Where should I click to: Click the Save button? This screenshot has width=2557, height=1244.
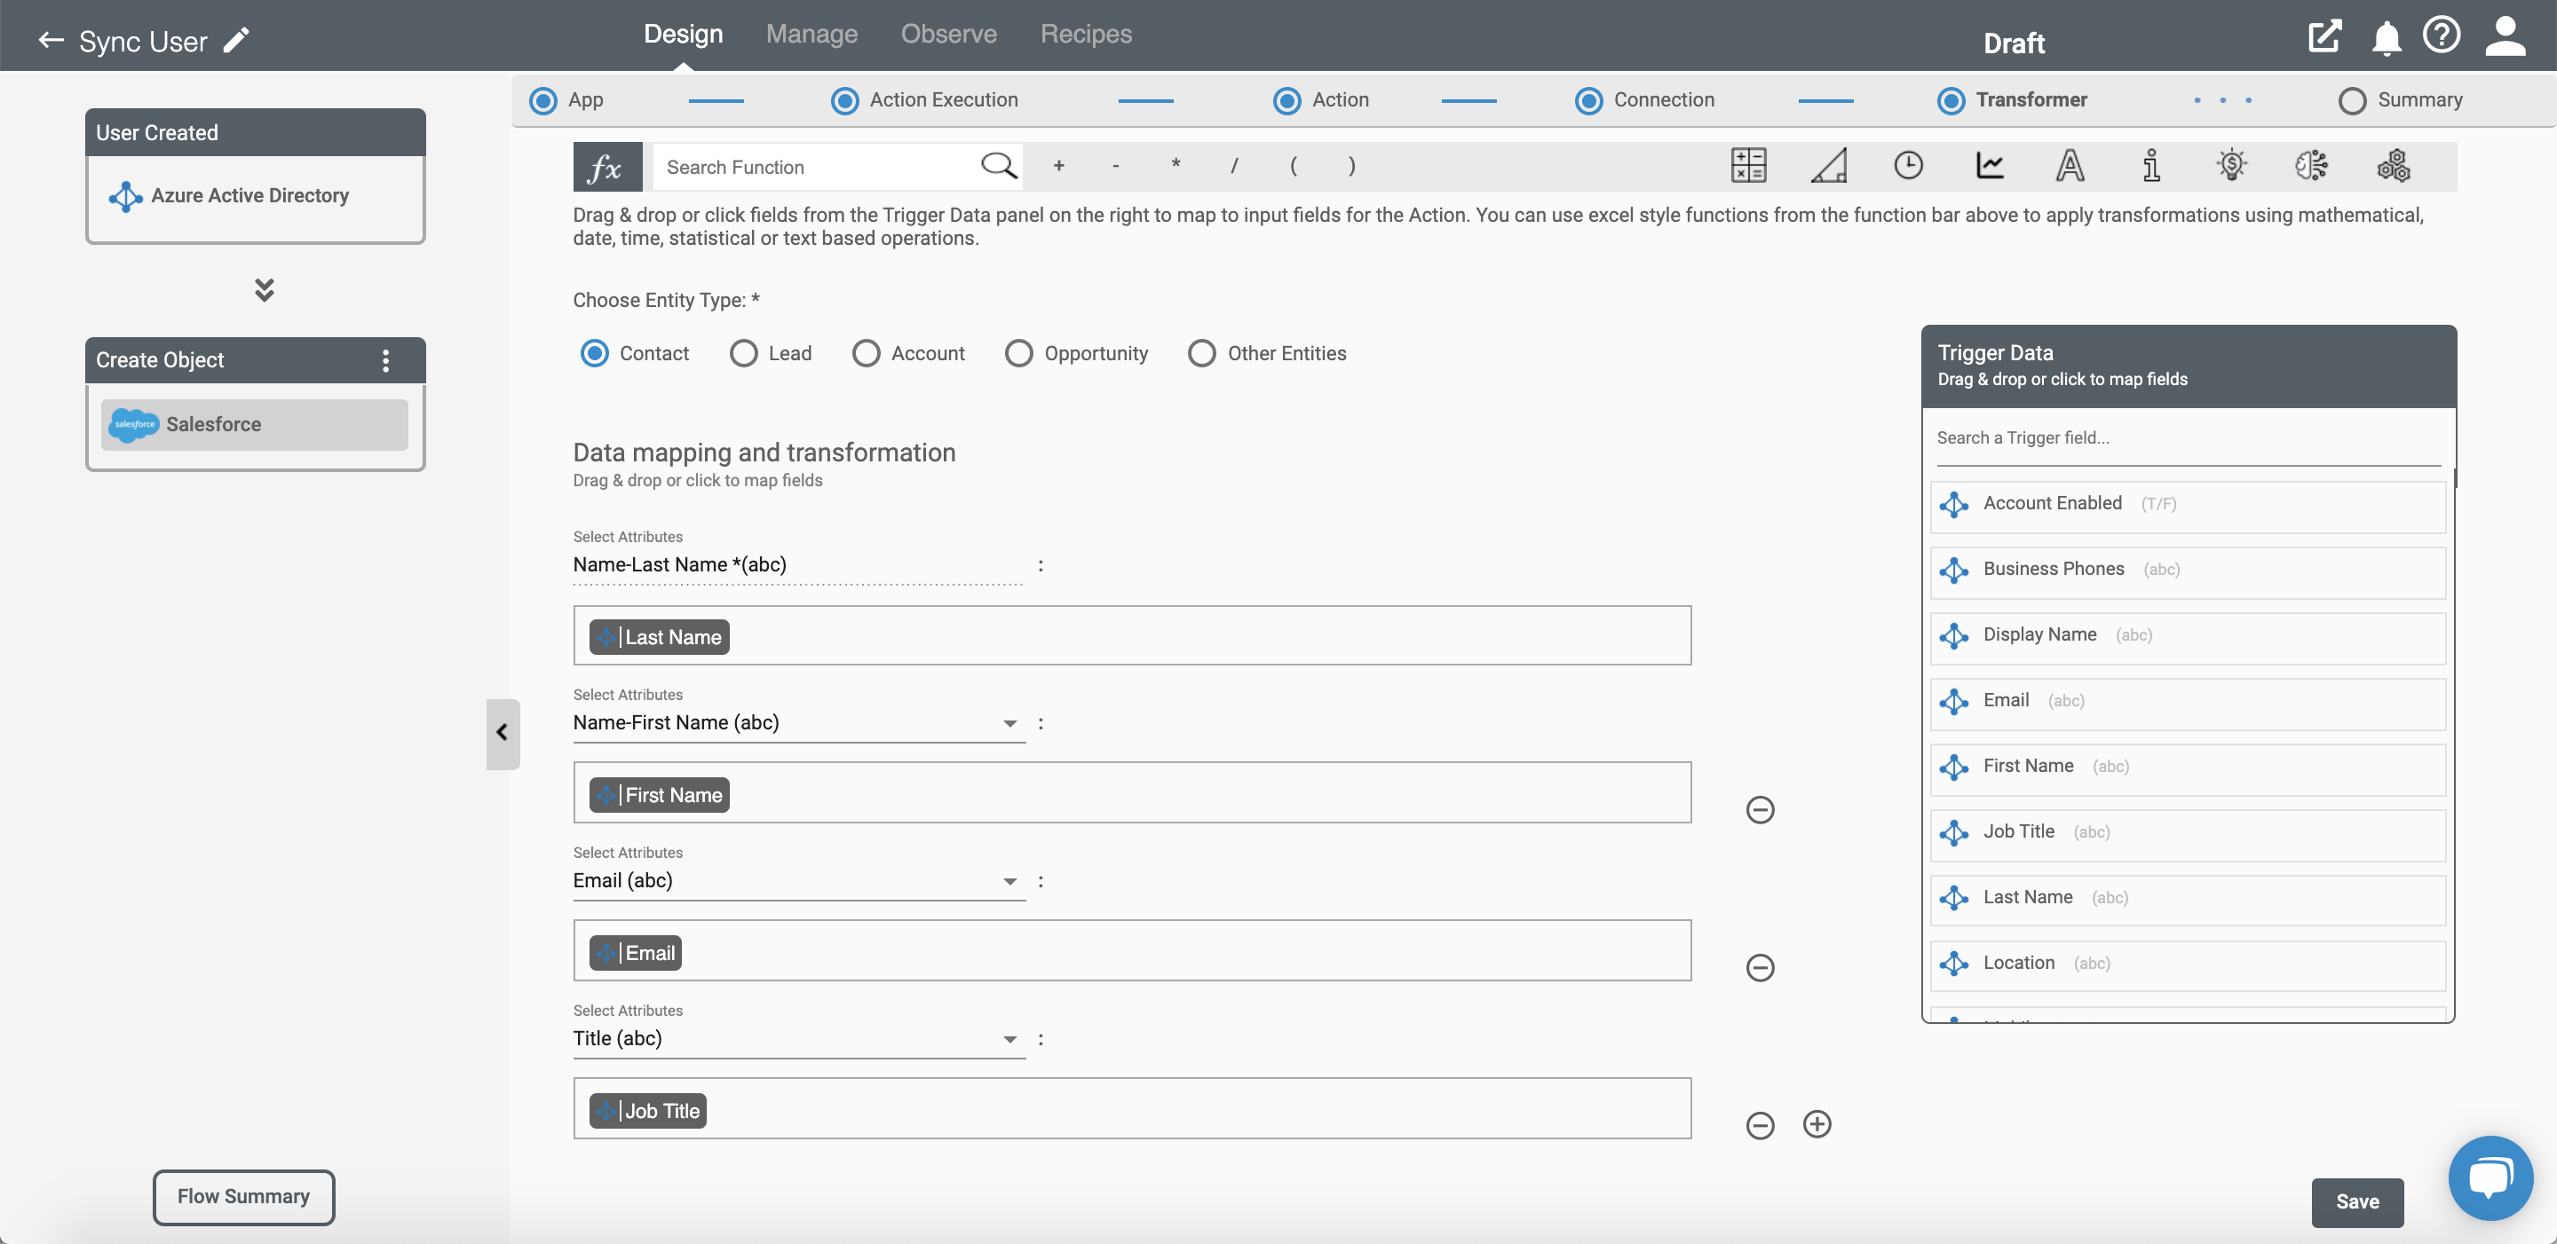(2356, 1202)
